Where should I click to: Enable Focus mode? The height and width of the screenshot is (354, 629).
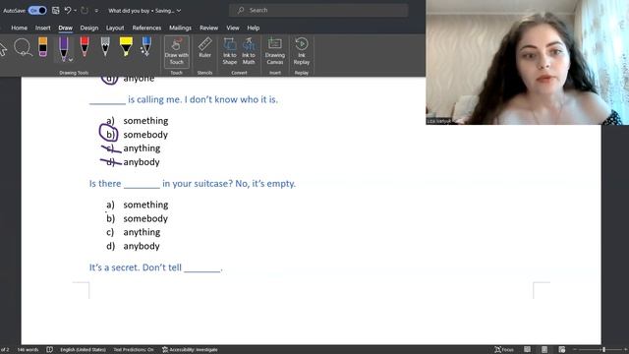click(504, 350)
